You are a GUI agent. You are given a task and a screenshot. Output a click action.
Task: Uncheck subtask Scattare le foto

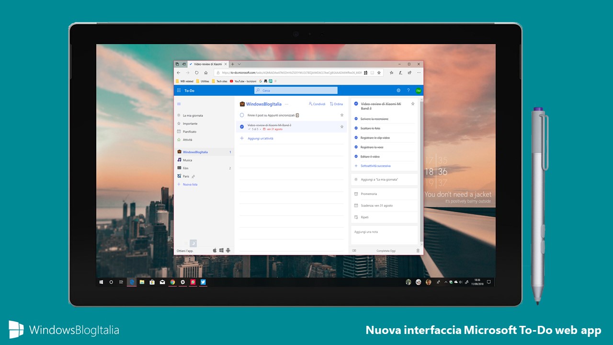(x=356, y=128)
